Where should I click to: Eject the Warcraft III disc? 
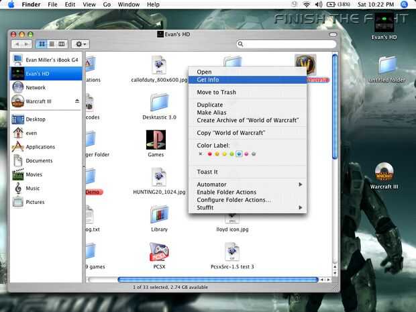[77, 101]
